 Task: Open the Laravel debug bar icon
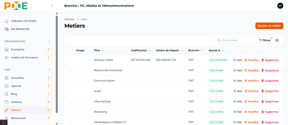click(3, 123)
